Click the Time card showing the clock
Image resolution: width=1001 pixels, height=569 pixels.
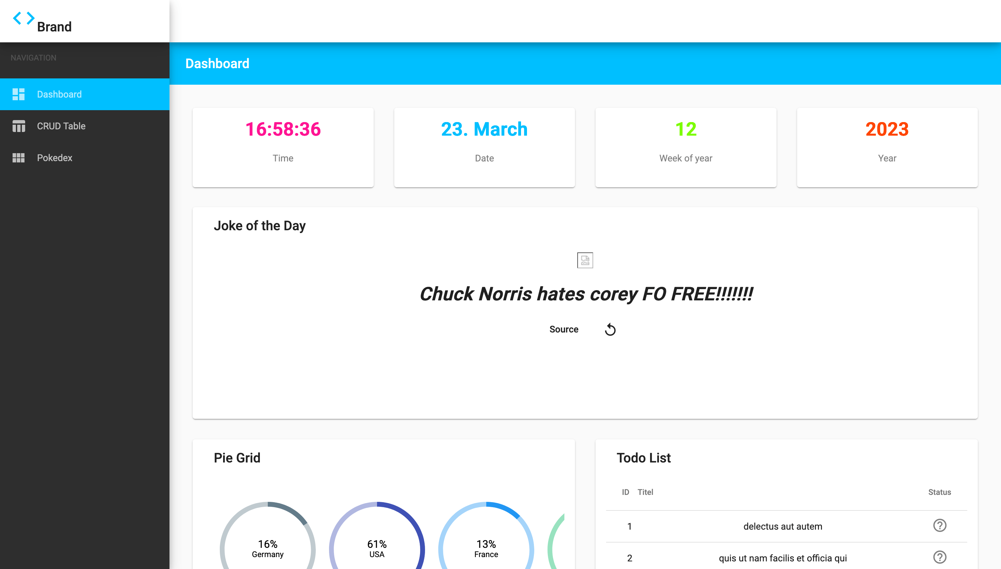[x=283, y=147]
